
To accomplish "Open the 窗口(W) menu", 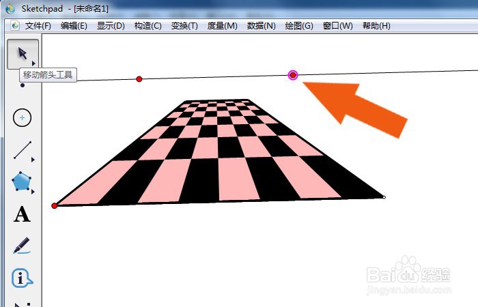I will [338, 26].
